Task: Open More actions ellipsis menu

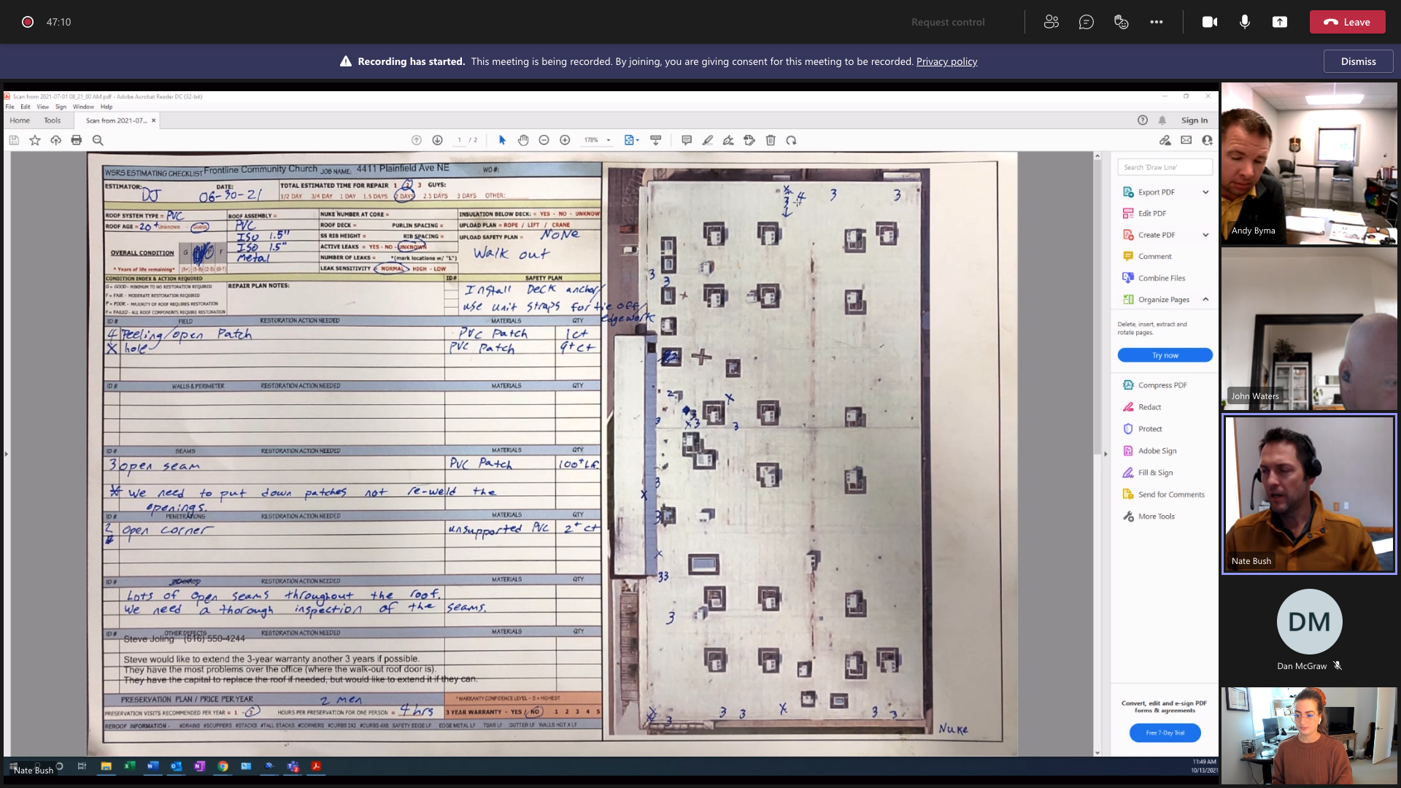Action: [x=1157, y=22]
